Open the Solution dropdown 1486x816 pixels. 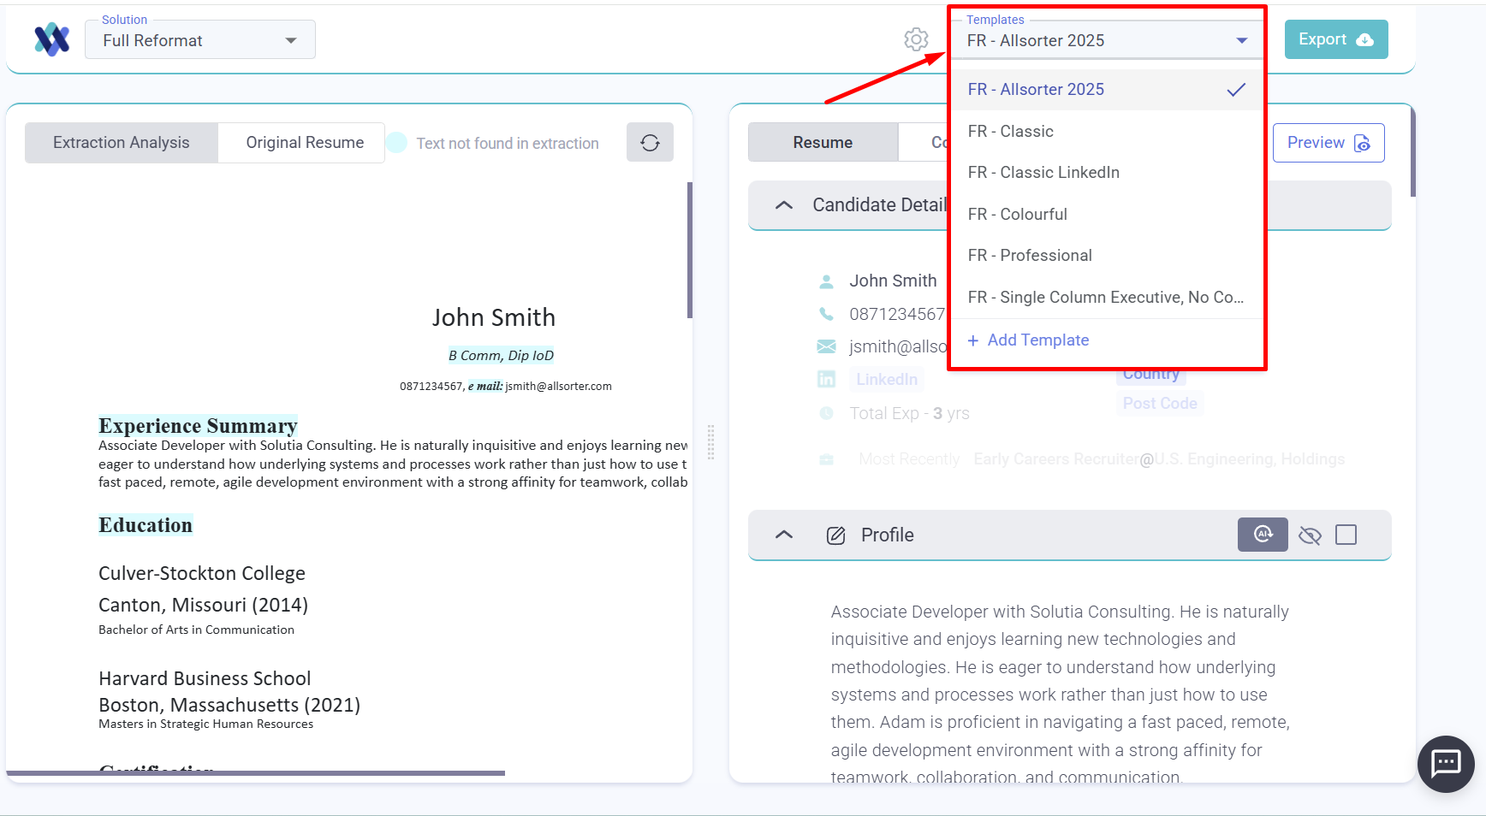(x=200, y=40)
